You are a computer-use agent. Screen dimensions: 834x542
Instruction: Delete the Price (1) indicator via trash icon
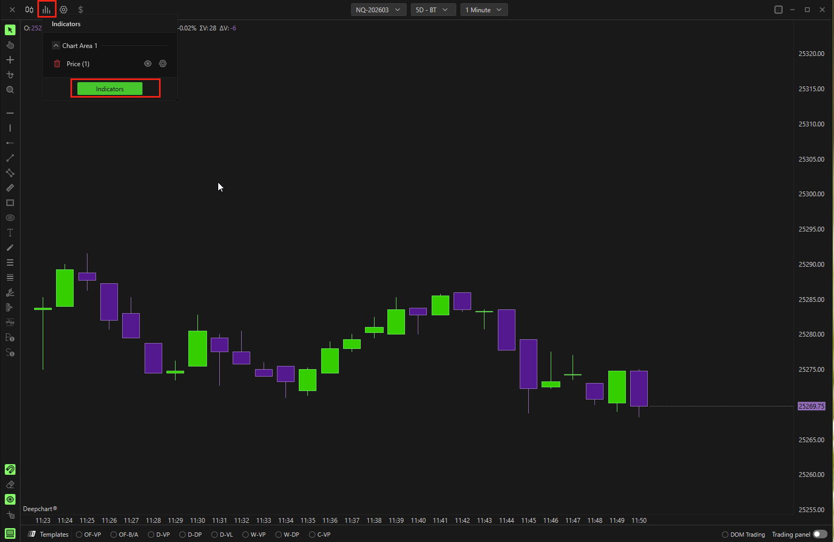click(x=57, y=64)
